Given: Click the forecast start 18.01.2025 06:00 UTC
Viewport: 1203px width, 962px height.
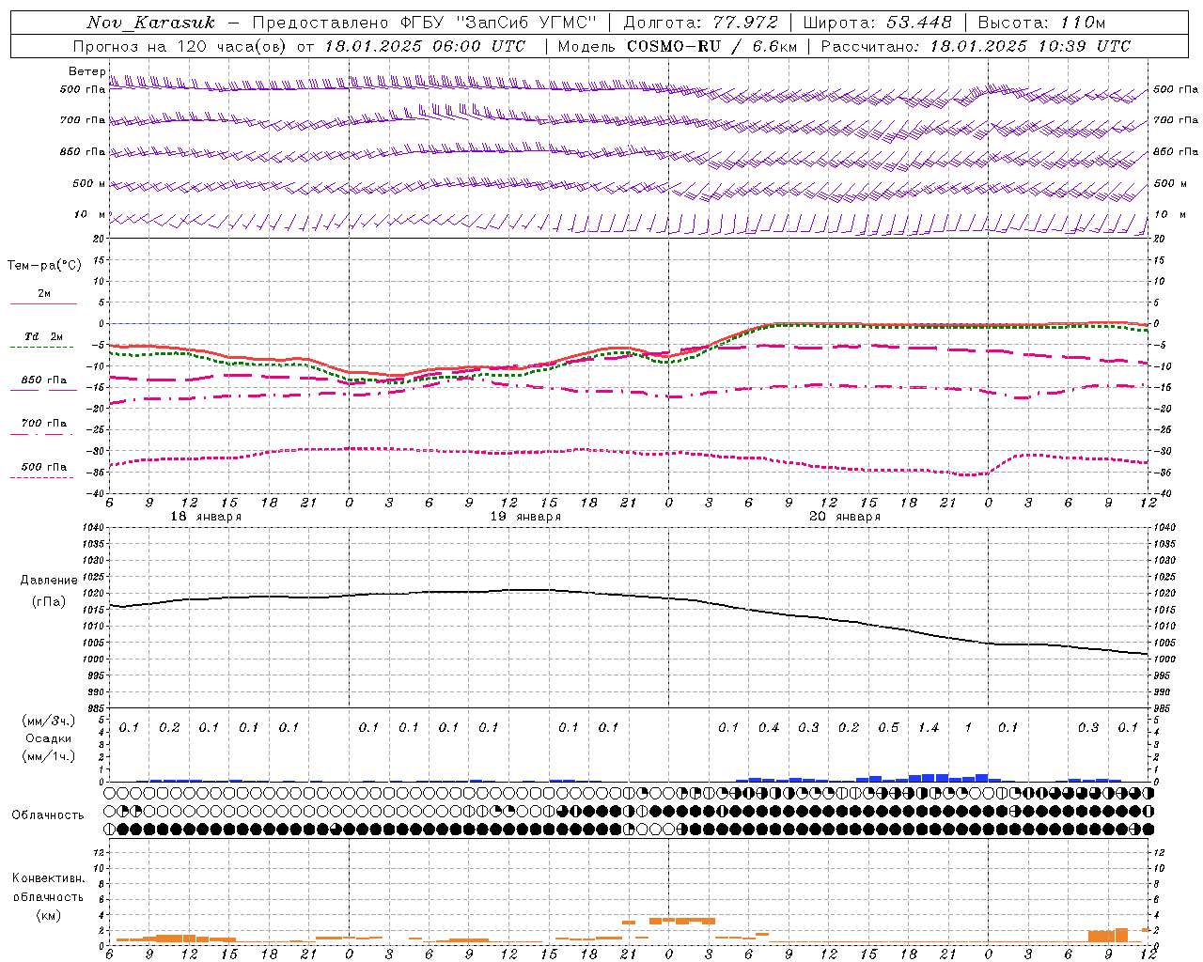Looking at the screenshot, I should click(x=425, y=46).
